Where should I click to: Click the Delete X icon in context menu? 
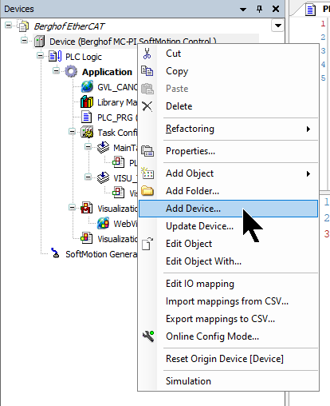click(x=147, y=106)
